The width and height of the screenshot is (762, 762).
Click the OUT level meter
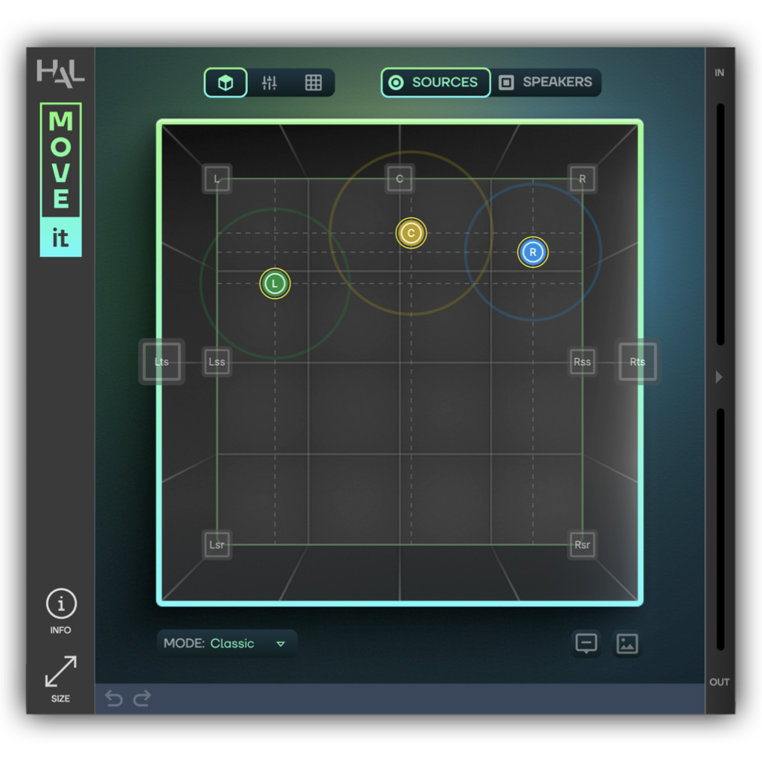(x=720, y=529)
